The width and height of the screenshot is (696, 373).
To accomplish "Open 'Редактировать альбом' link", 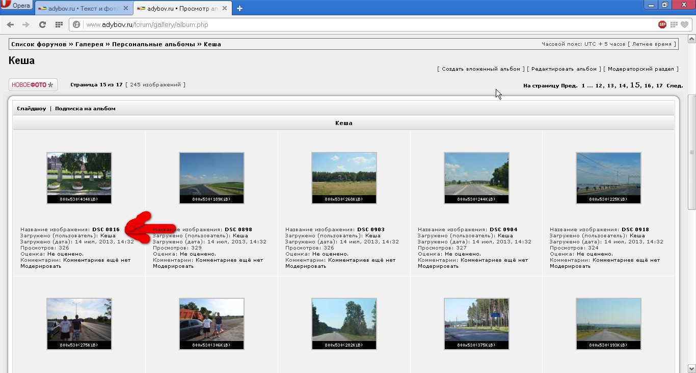I will [x=564, y=69].
